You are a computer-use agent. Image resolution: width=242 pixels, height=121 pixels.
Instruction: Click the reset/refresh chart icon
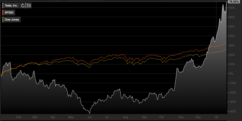pos(23,5)
